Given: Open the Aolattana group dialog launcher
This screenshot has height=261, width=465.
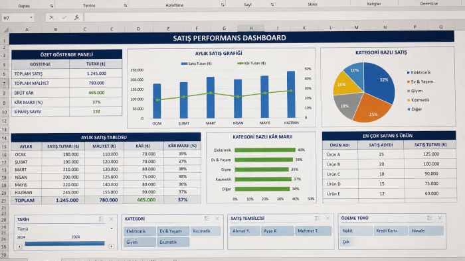Looking at the screenshot, I should 223,5.
